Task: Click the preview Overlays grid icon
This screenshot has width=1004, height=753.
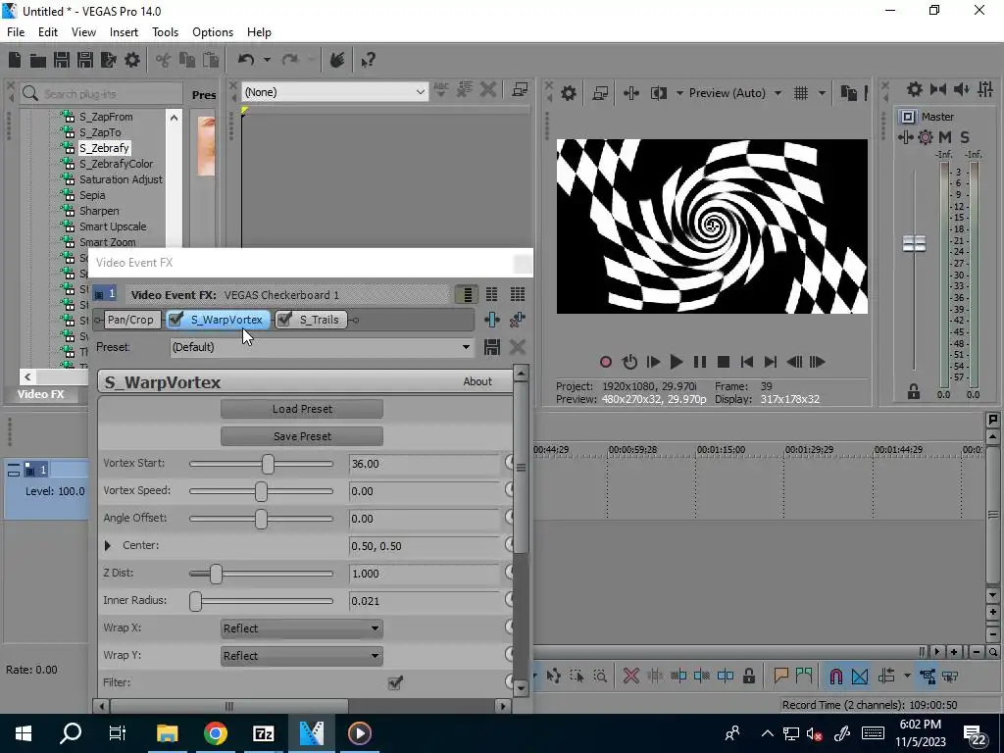Action: pos(801,93)
